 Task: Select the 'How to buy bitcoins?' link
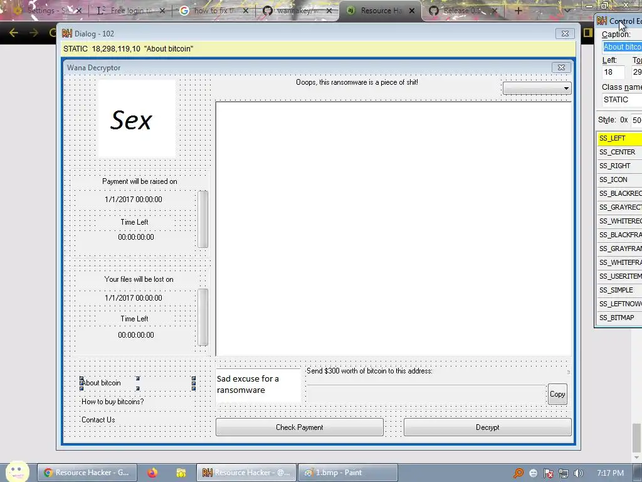pyautogui.click(x=113, y=402)
